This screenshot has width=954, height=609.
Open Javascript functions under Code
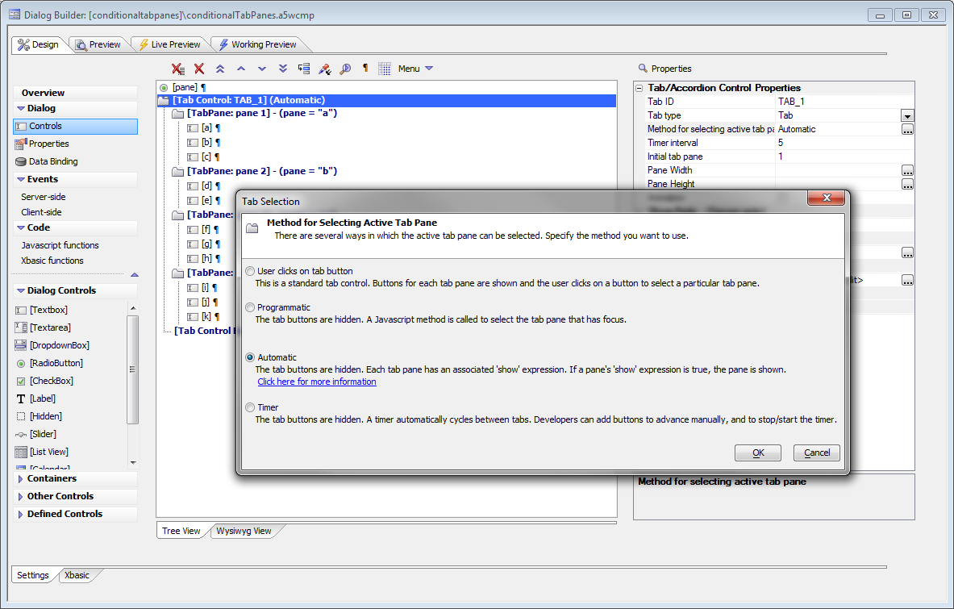click(x=60, y=245)
